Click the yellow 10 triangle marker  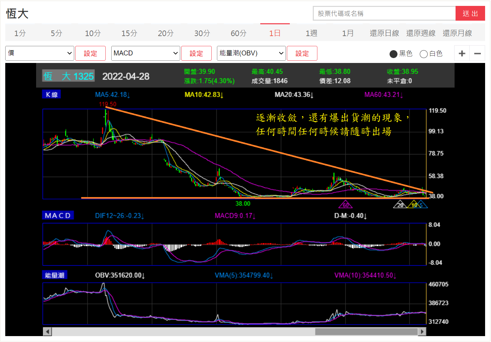414,204
